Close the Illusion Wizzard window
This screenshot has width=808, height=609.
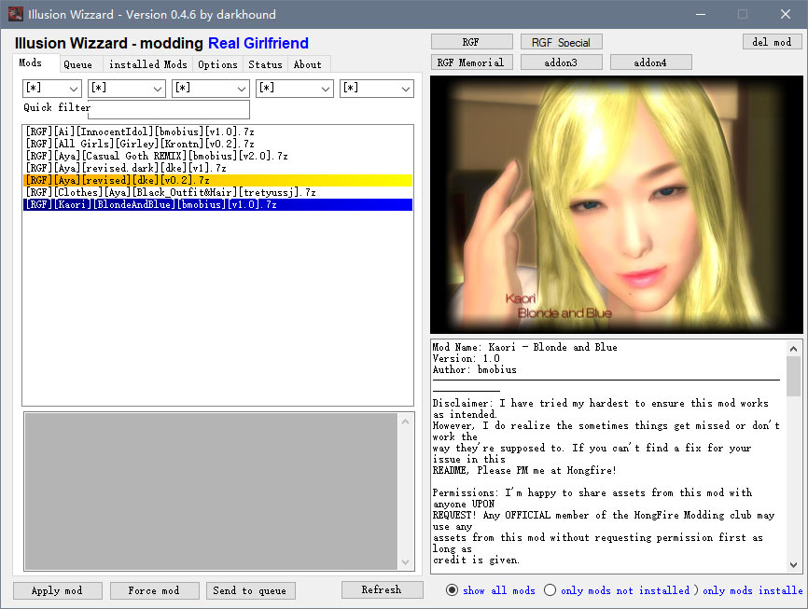coord(786,14)
